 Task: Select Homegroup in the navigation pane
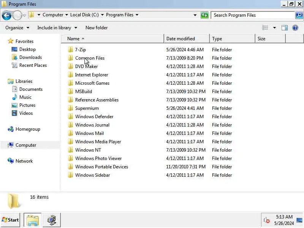coord(28,129)
